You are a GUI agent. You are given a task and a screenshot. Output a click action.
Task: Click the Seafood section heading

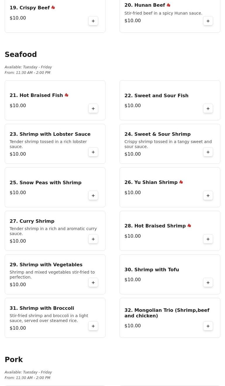coord(21,55)
